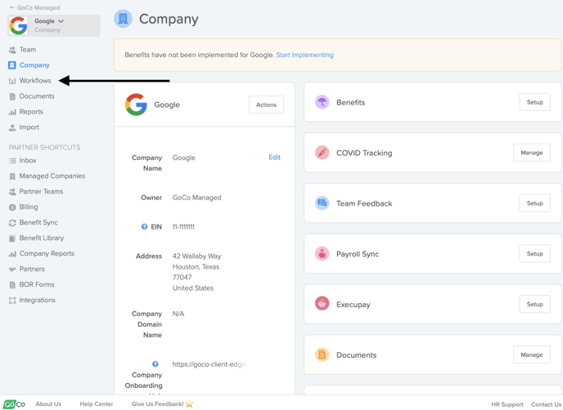
Task: Click the Owner value GoCo Managed
Action: (x=196, y=198)
